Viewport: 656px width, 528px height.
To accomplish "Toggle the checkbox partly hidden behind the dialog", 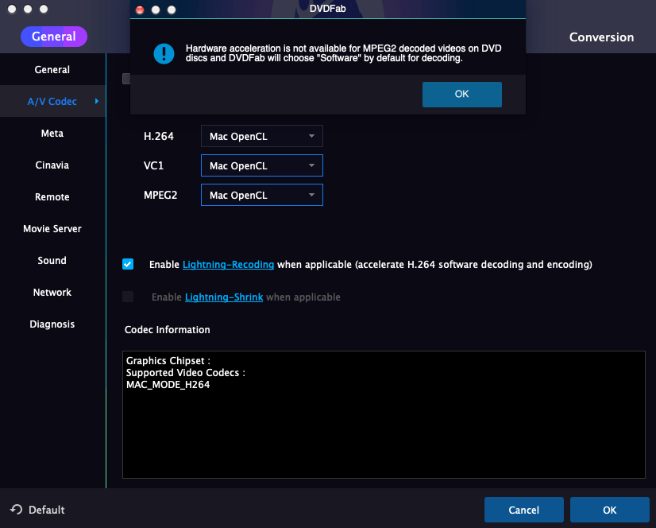I will [126, 79].
